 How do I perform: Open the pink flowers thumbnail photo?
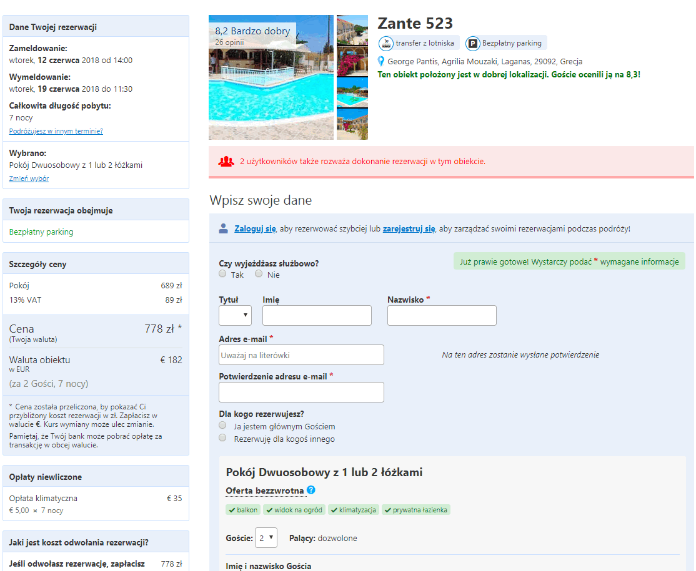click(352, 61)
